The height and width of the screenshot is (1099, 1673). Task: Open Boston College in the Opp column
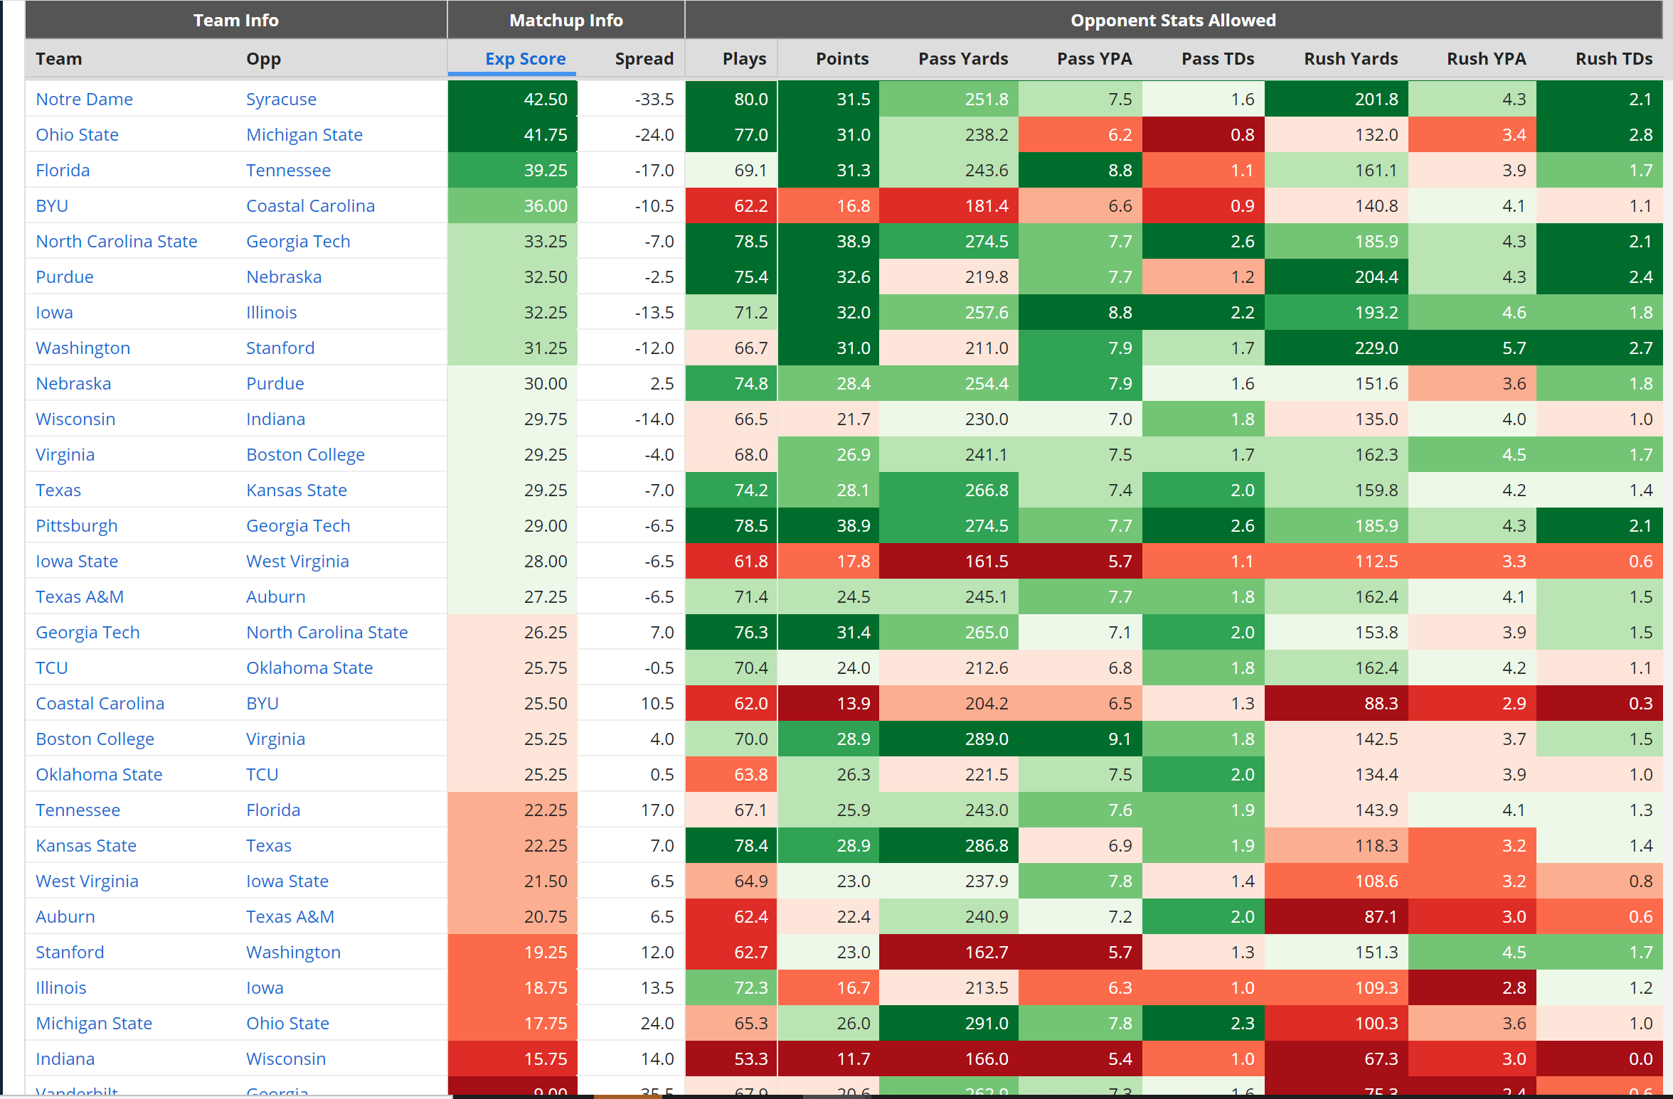305,454
